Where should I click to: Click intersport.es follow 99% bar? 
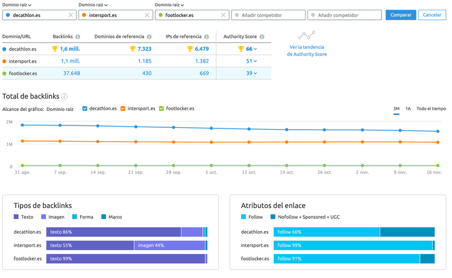pos(353,245)
